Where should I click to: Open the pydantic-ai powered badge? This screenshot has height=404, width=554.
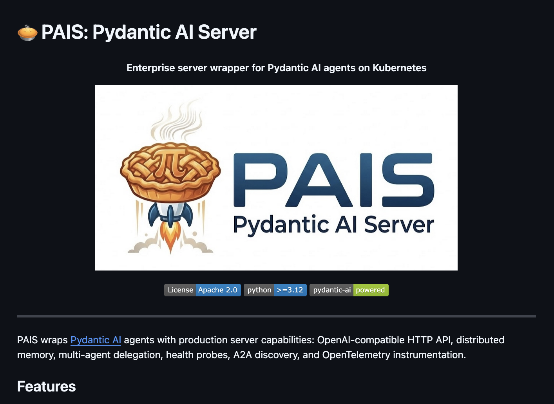point(349,290)
